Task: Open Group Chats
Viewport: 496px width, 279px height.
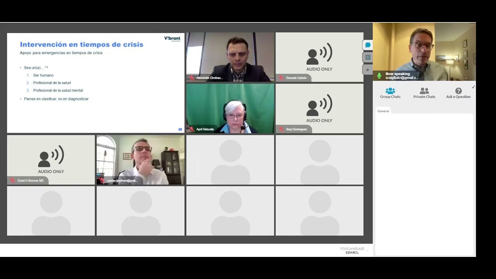Action: pos(390,93)
